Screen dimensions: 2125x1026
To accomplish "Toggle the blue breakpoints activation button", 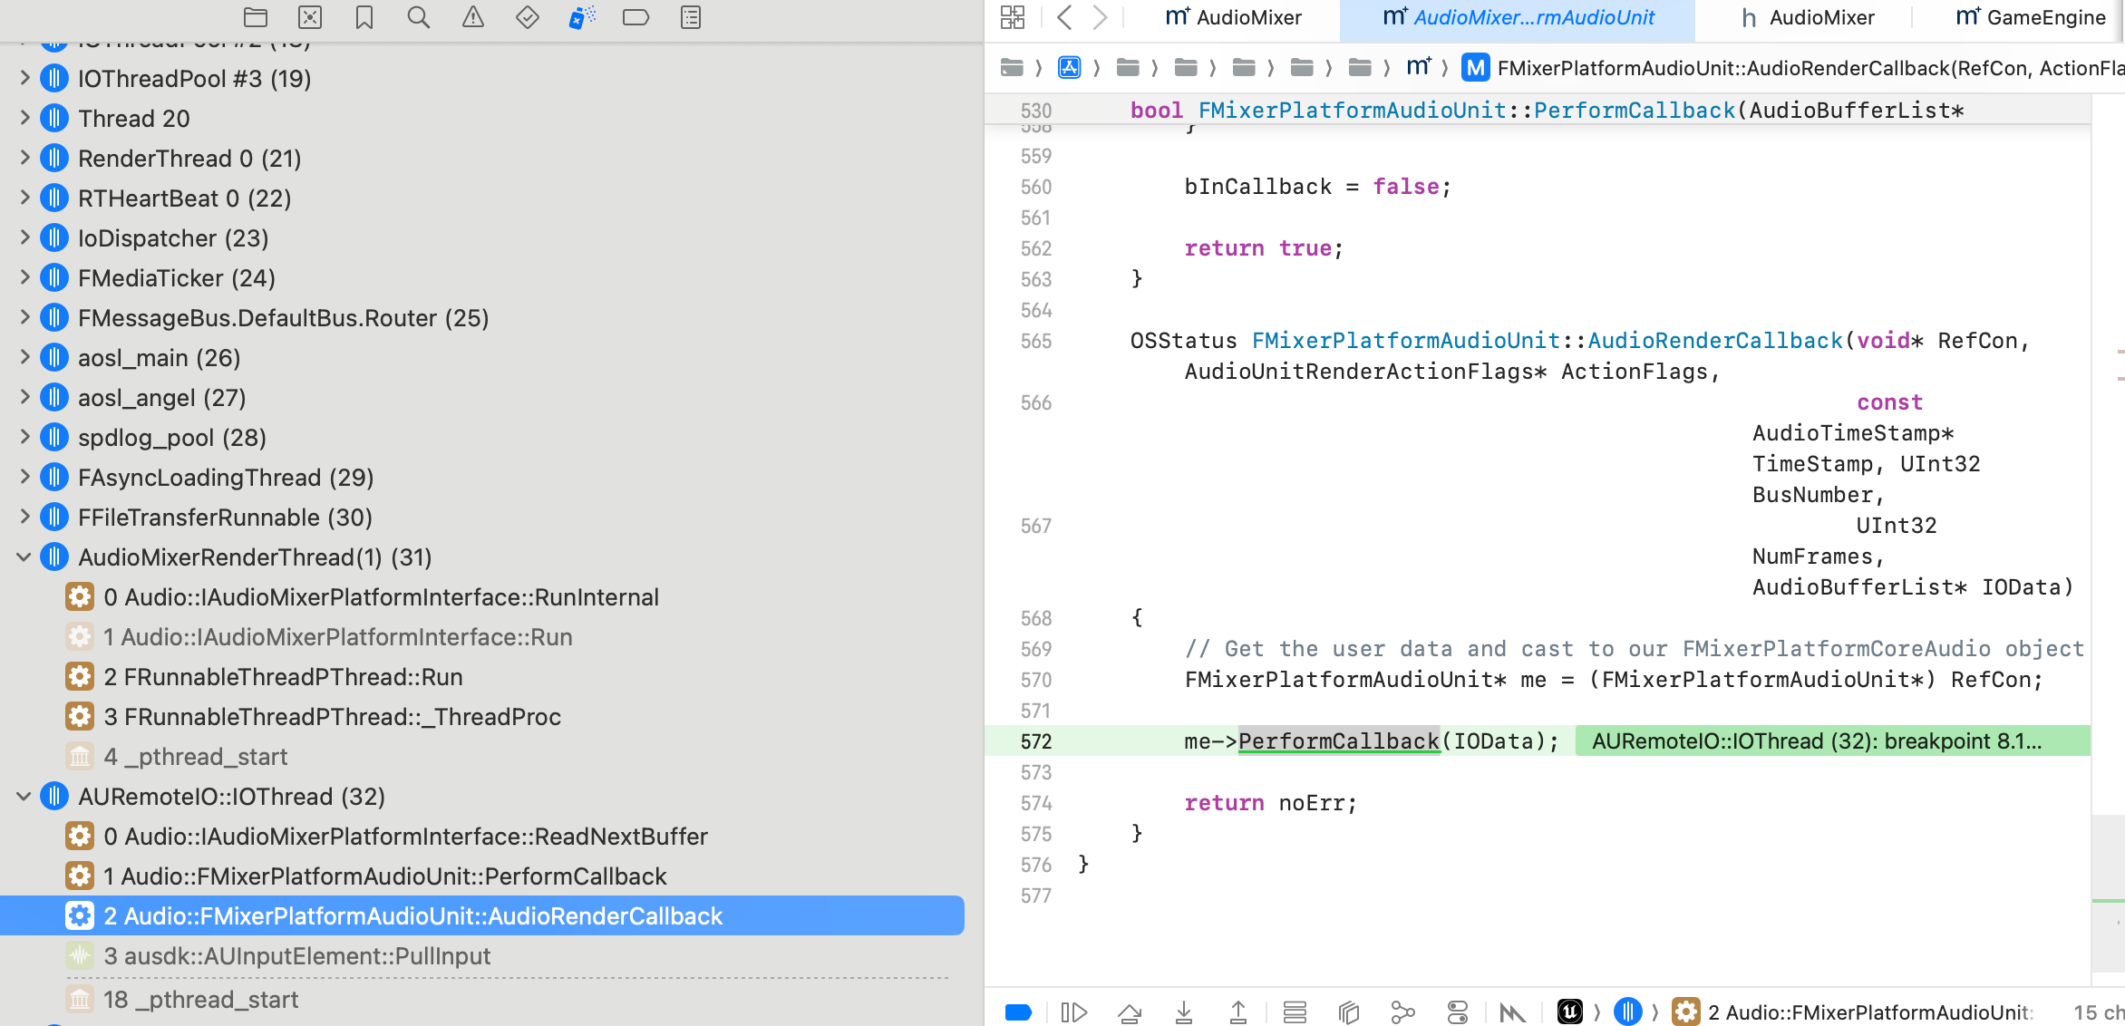I will [x=1018, y=1012].
